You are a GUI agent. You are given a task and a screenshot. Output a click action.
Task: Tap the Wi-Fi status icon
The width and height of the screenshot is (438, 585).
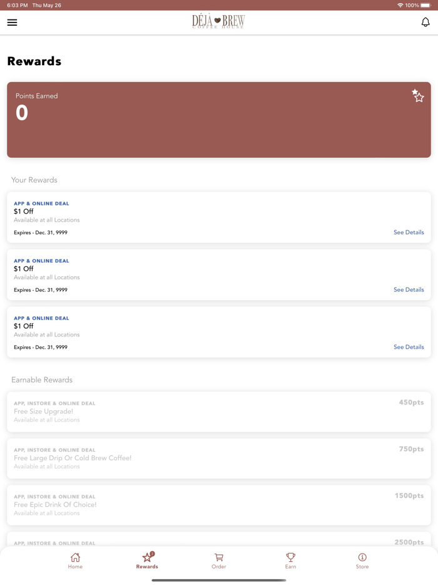click(x=400, y=5)
